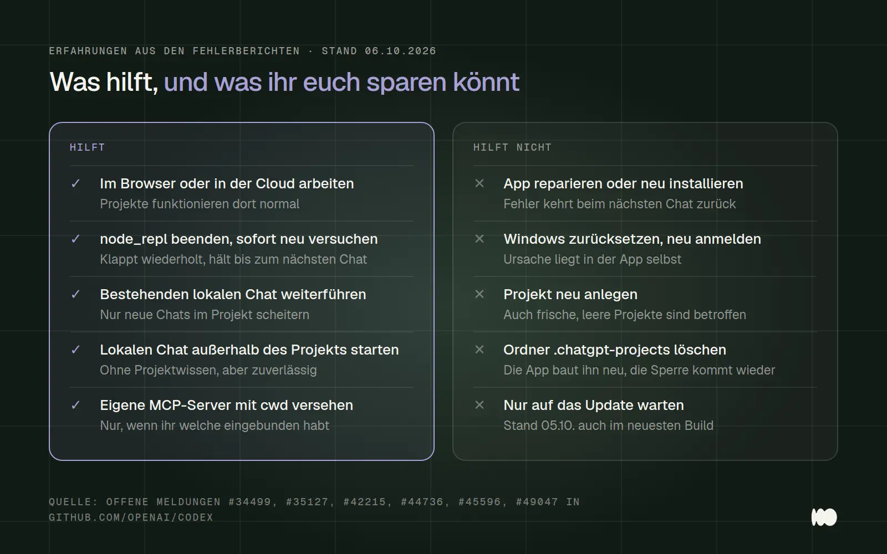The image size is (887, 554).
Task: Click 'Bestehenden lokalen Chat weiterführen'
Action: pos(233,294)
